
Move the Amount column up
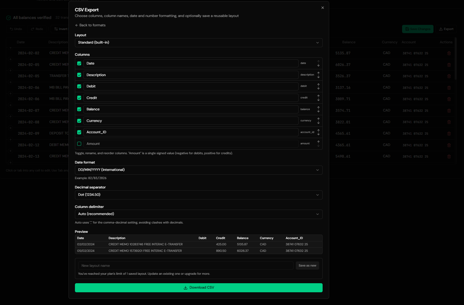(318, 142)
